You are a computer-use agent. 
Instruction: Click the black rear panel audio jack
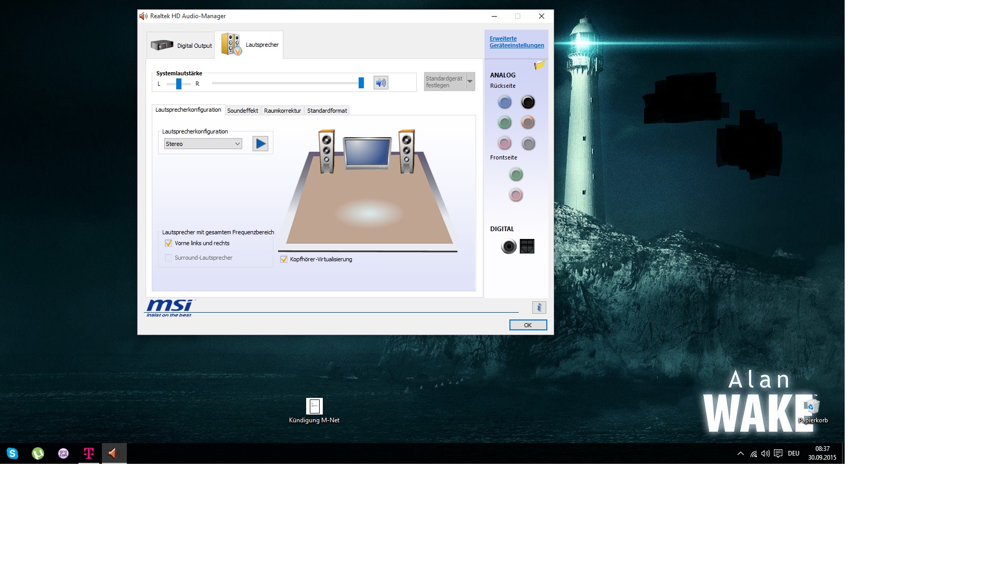(x=528, y=102)
